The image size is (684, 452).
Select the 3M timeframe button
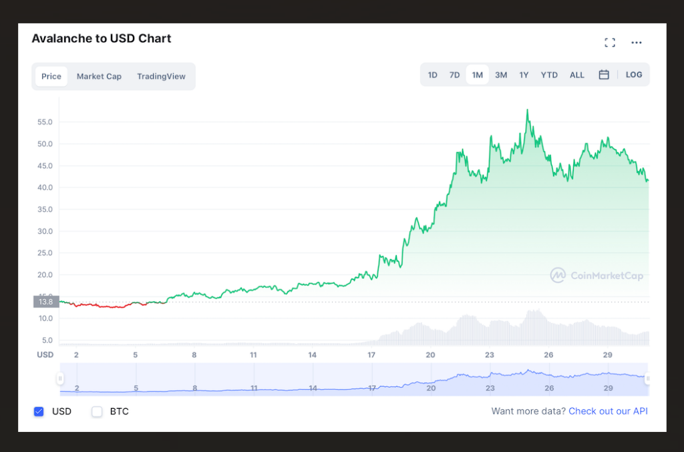501,75
